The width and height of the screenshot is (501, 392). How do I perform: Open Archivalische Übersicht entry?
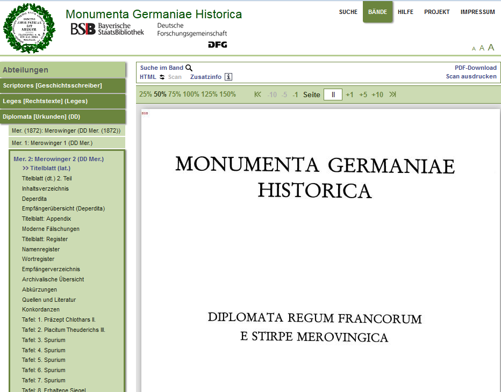tap(53, 279)
